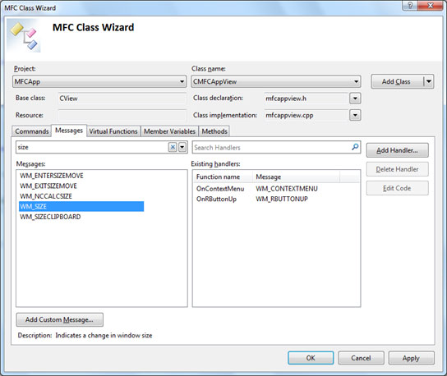Expand the Add Class split arrow

[429, 81]
